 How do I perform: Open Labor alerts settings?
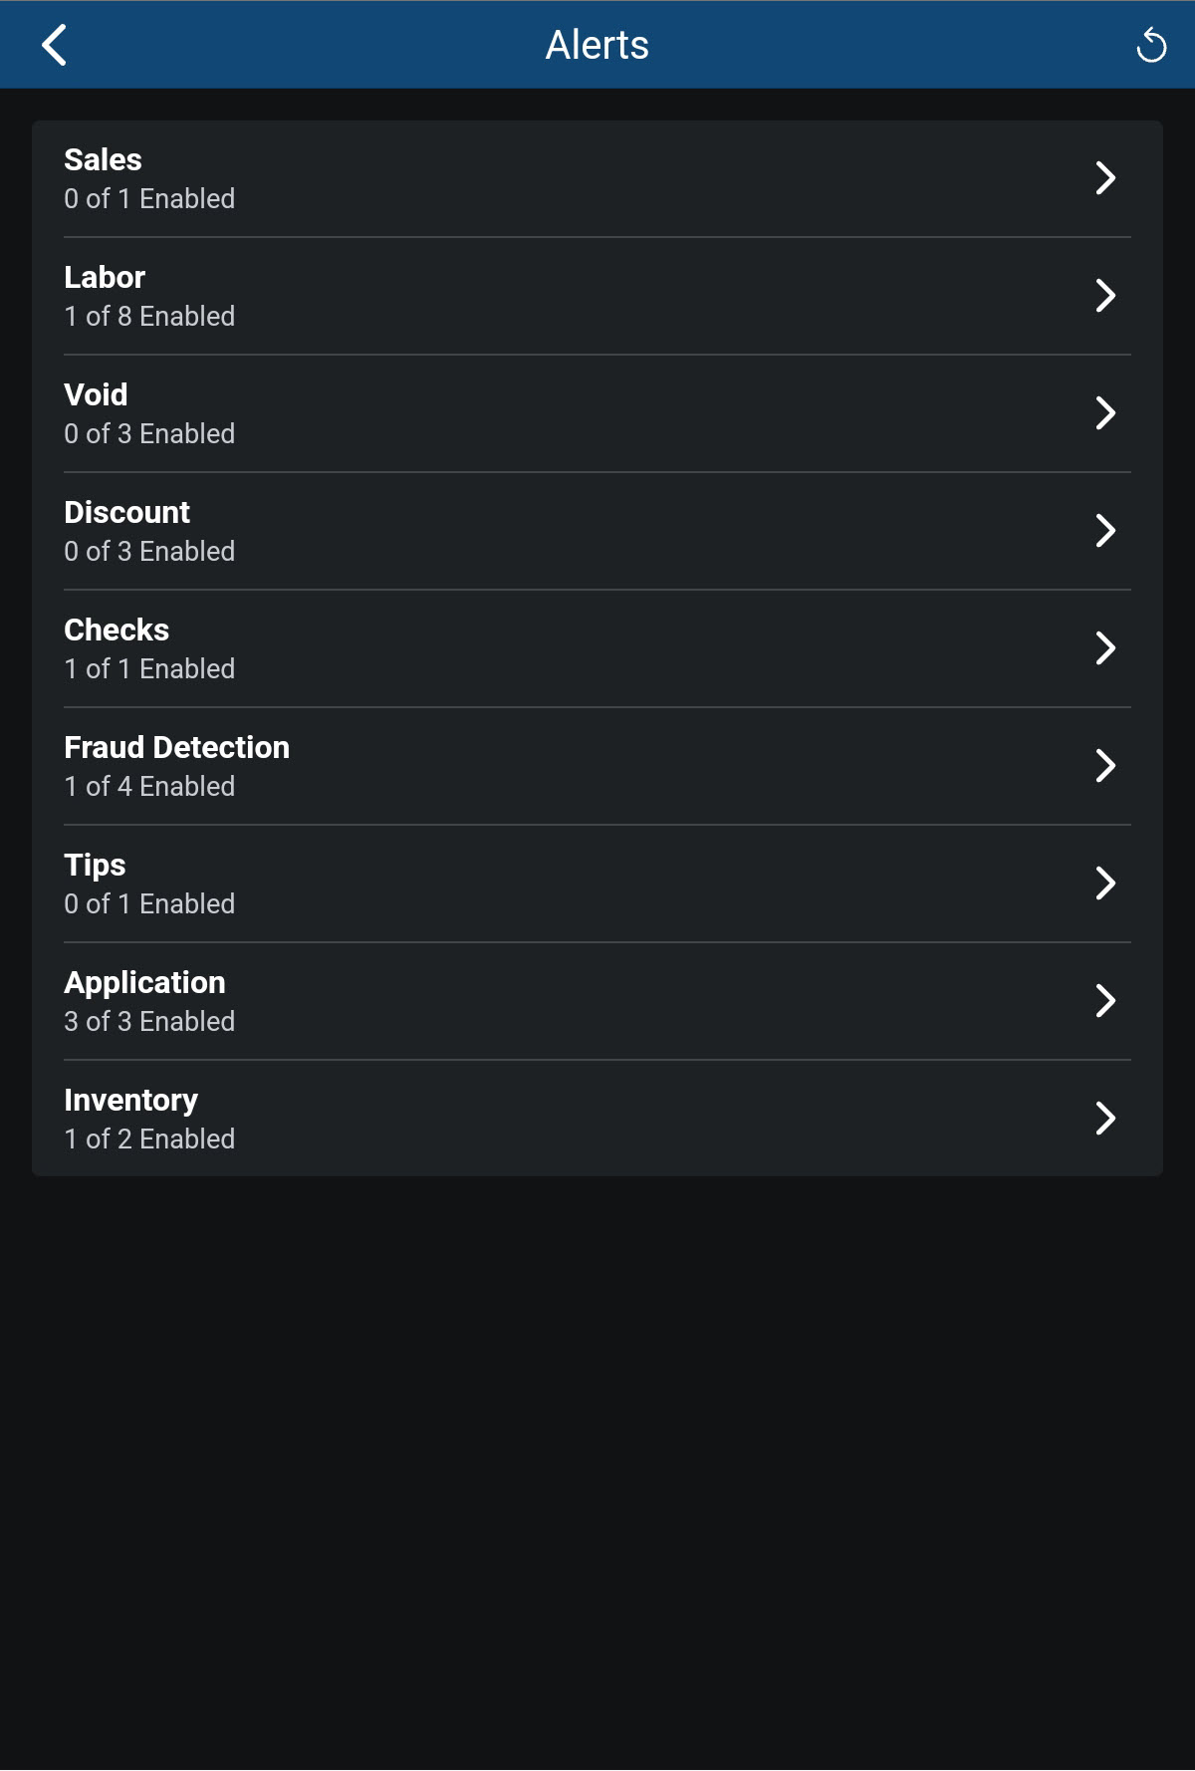click(x=149, y=297)
